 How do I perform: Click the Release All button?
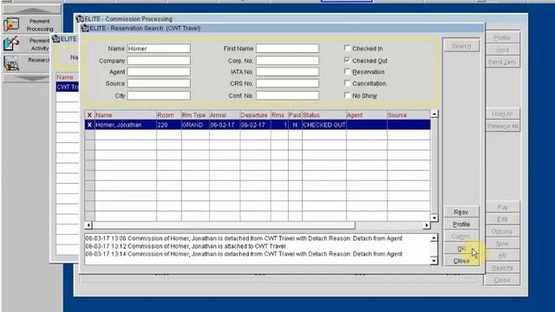coord(502,126)
